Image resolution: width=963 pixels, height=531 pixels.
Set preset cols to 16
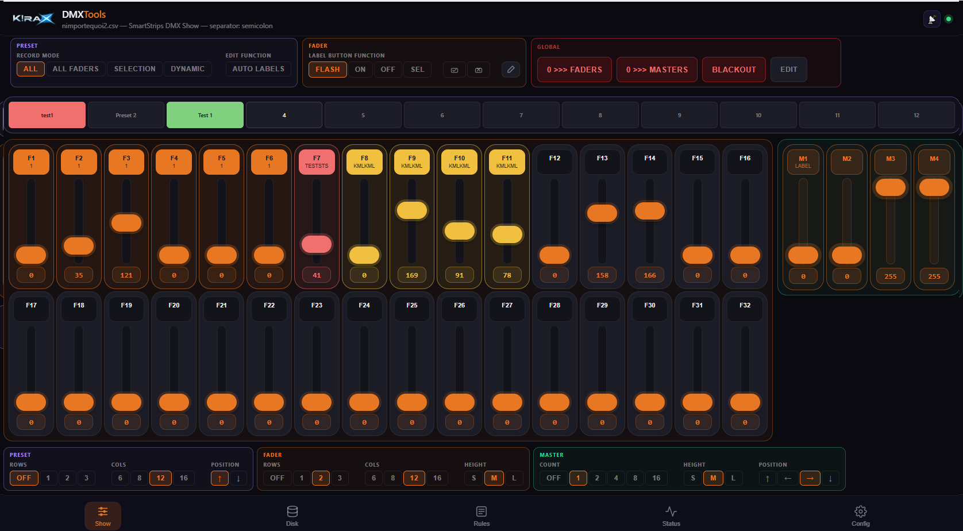click(184, 478)
